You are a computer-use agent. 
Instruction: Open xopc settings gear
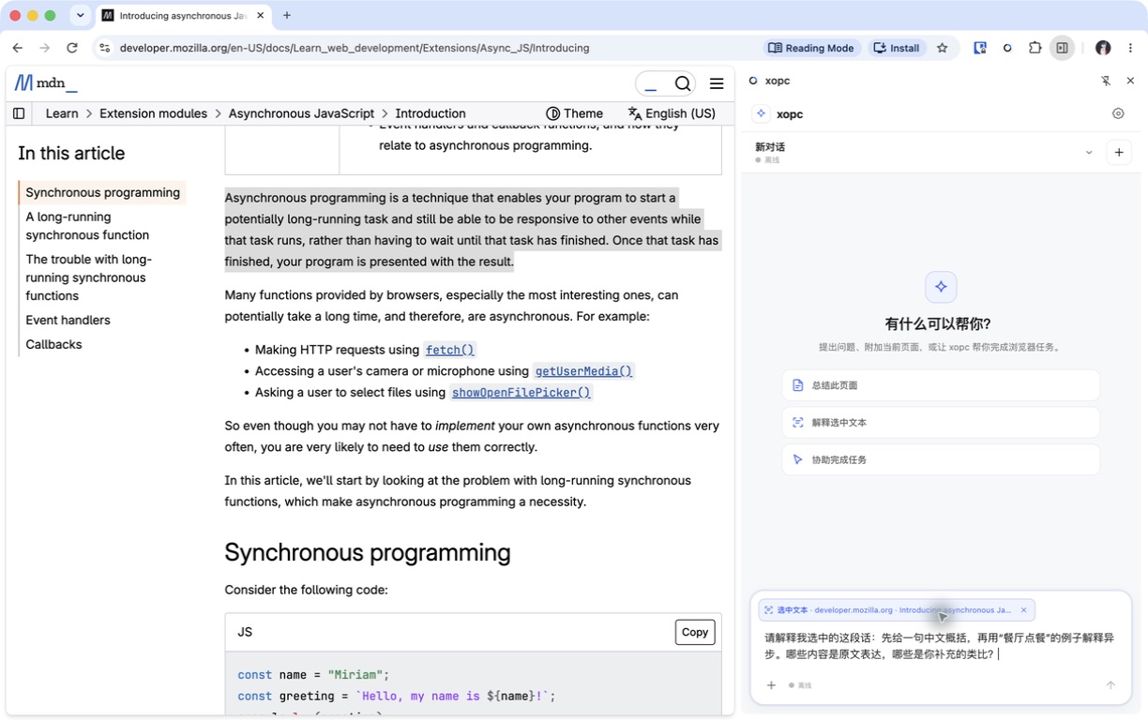1118,113
